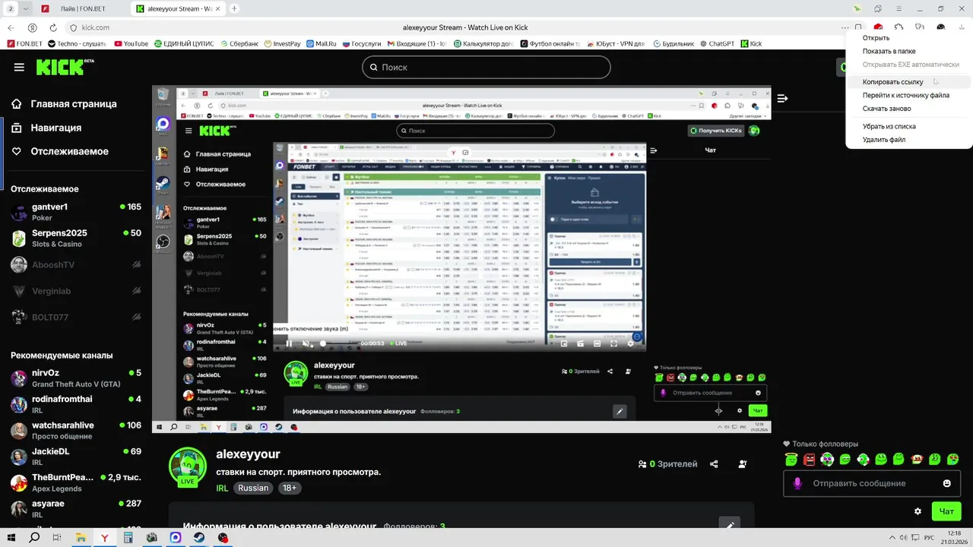Viewport: 973px width, 547px height.
Task: Open the emoji picker smiley icon
Action: (x=947, y=483)
